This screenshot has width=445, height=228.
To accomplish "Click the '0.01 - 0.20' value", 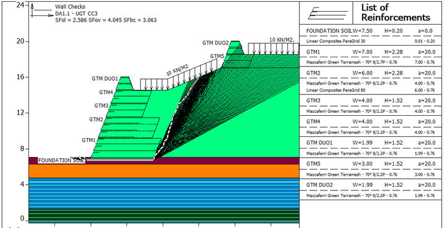I will (x=425, y=41).
